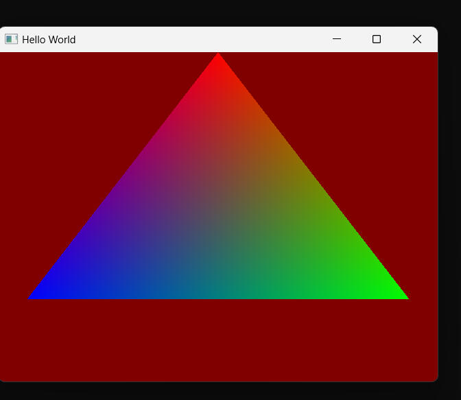461x400 pixels.
Task: Maximize the Hello World window
Action: (x=377, y=39)
